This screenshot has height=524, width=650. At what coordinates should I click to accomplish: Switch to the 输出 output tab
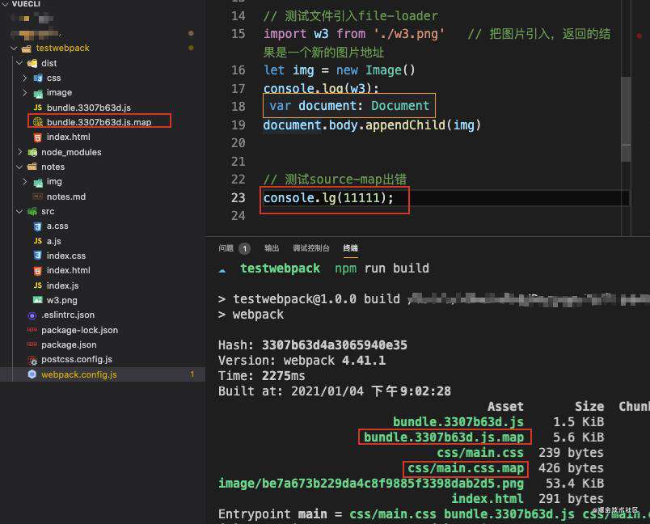[x=272, y=248]
